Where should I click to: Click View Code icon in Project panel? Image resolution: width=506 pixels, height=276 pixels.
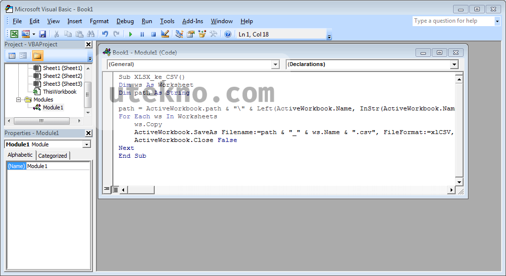pyautogui.click(x=12, y=56)
